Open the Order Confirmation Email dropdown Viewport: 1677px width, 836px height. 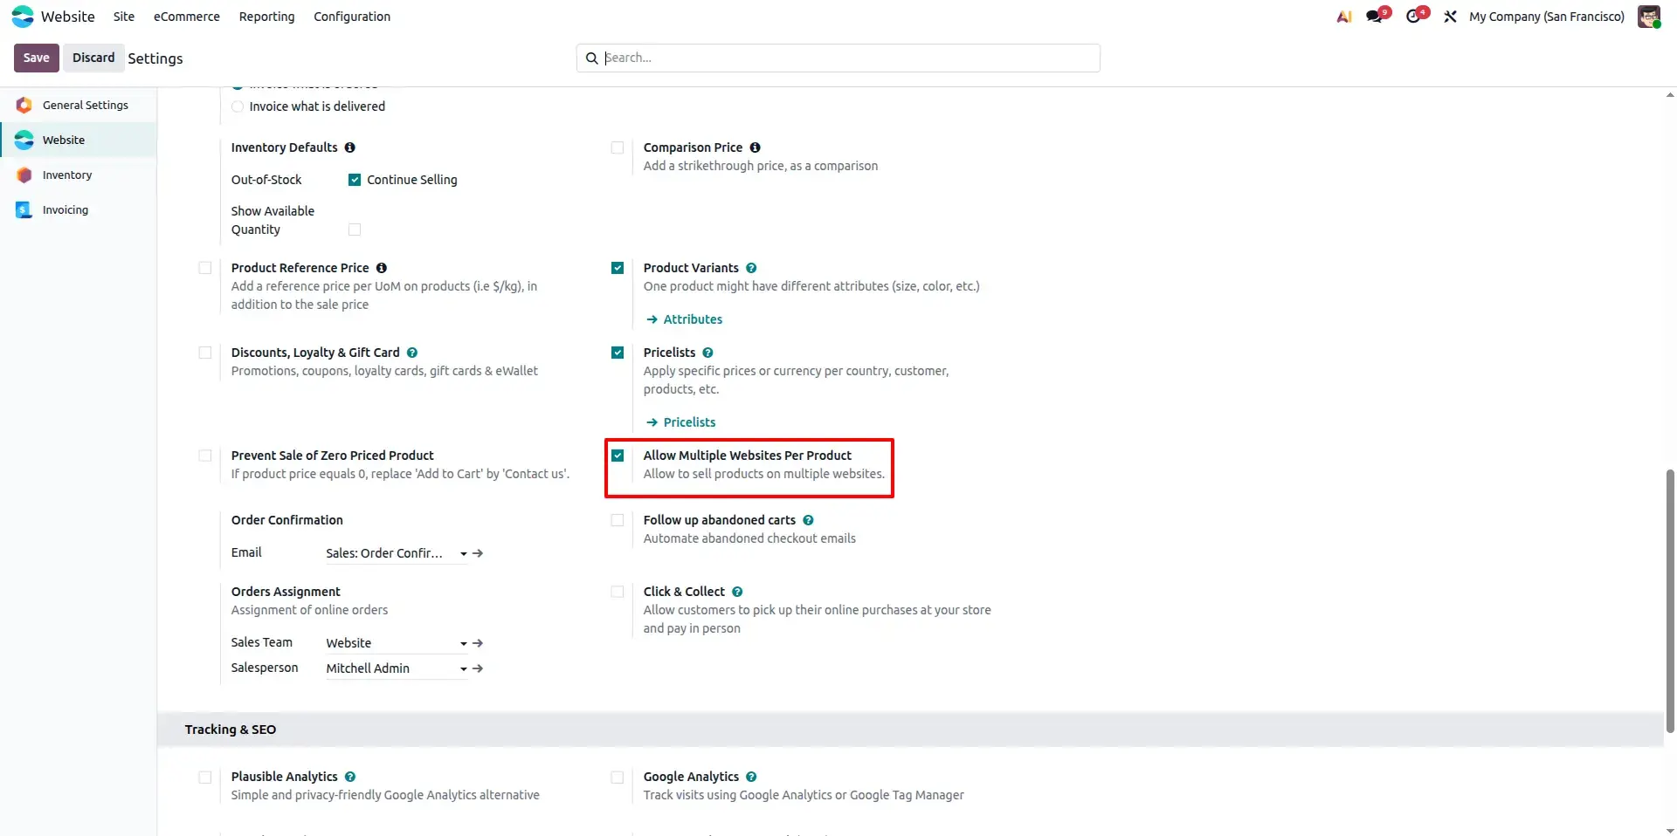pyautogui.click(x=397, y=553)
